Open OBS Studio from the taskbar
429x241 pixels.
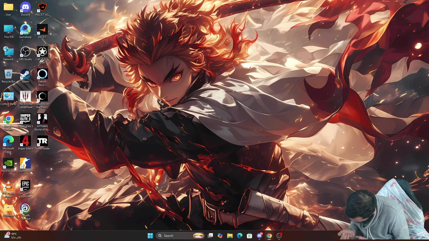point(279,236)
